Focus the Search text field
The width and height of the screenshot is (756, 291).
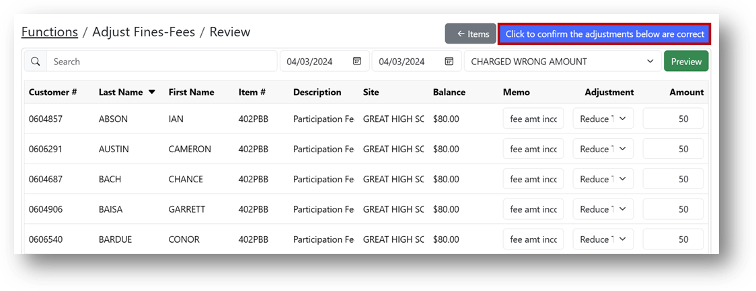point(161,61)
